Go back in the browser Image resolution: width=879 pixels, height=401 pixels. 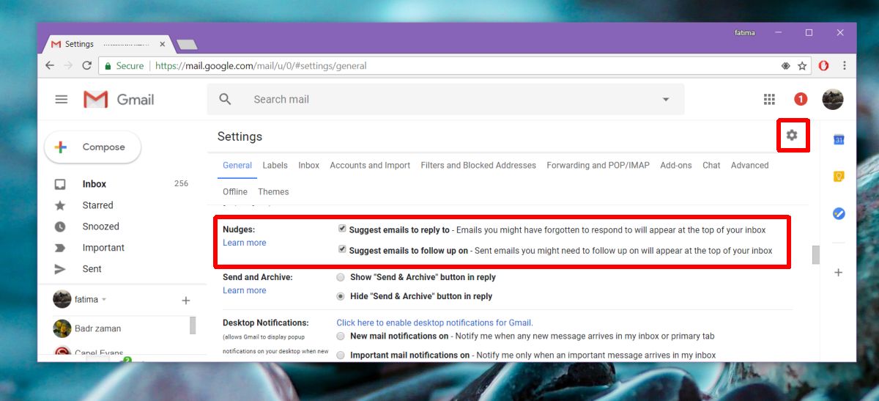pyautogui.click(x=50, y=66)
